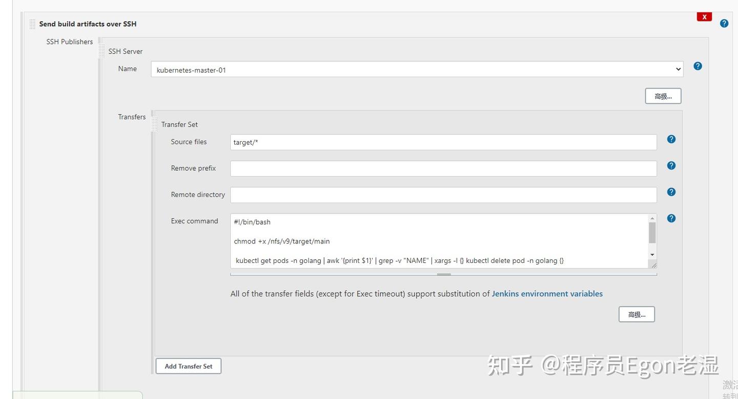Delete the Send build artifacts over SSH step
The width and height of the screenshot is (738, 399).
[x=704, y=17]
